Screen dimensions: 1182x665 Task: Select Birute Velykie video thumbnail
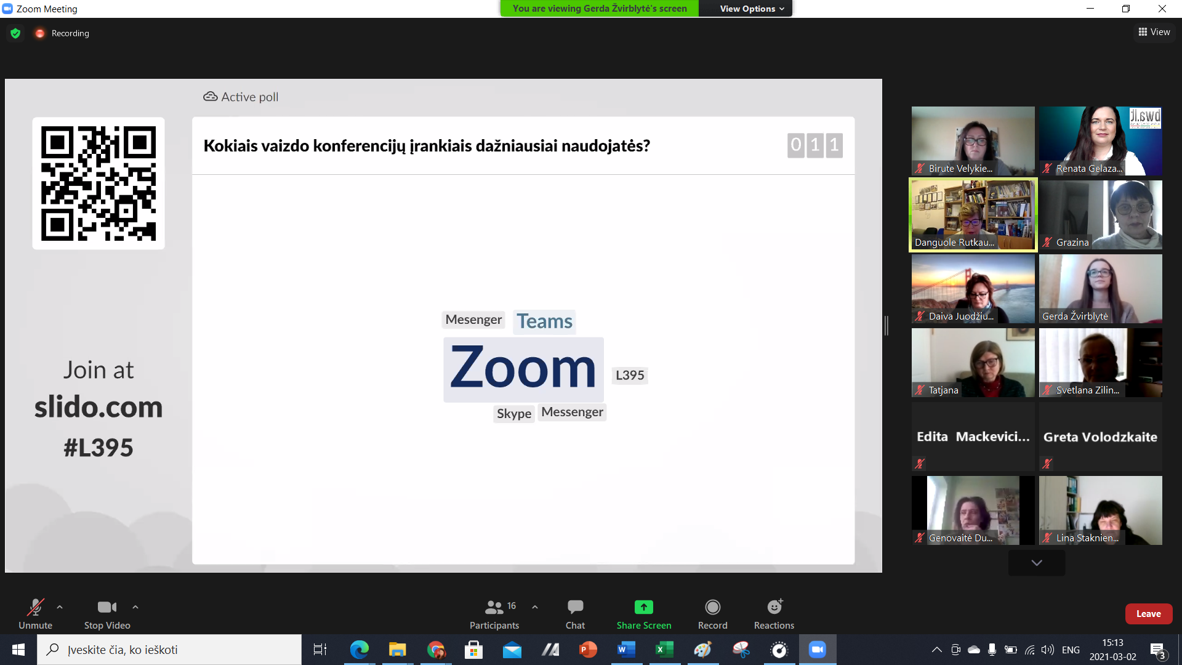(x=973, y=141)
